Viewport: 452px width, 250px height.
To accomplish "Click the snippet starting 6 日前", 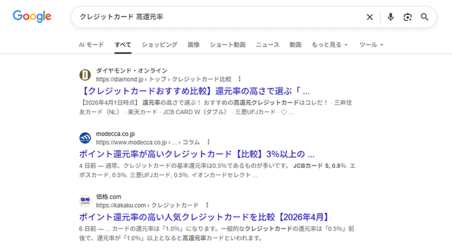I will pos(216,233).
